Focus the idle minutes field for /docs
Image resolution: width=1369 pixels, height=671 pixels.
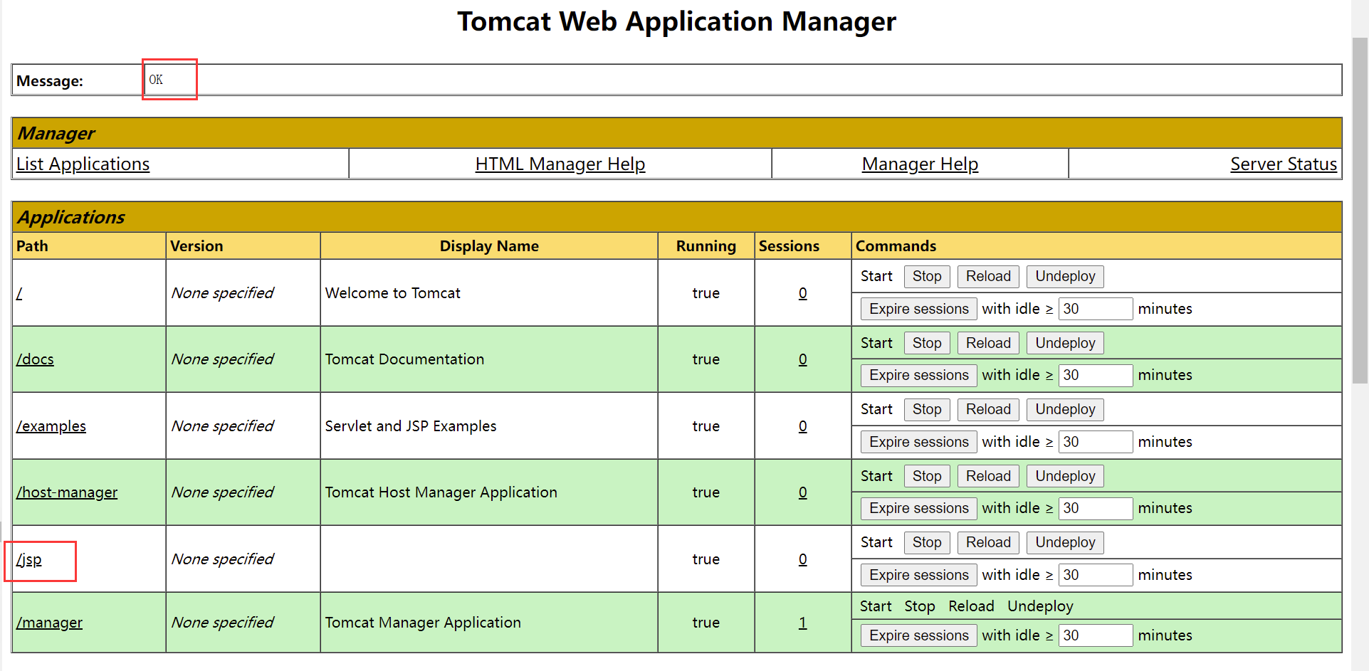point(1094,376)
